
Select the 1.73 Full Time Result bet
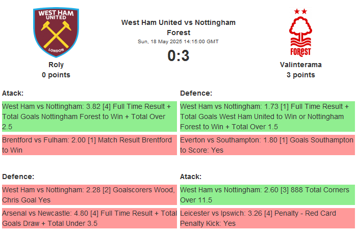coord(267,116)
